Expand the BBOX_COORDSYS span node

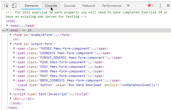pos(14,80)
